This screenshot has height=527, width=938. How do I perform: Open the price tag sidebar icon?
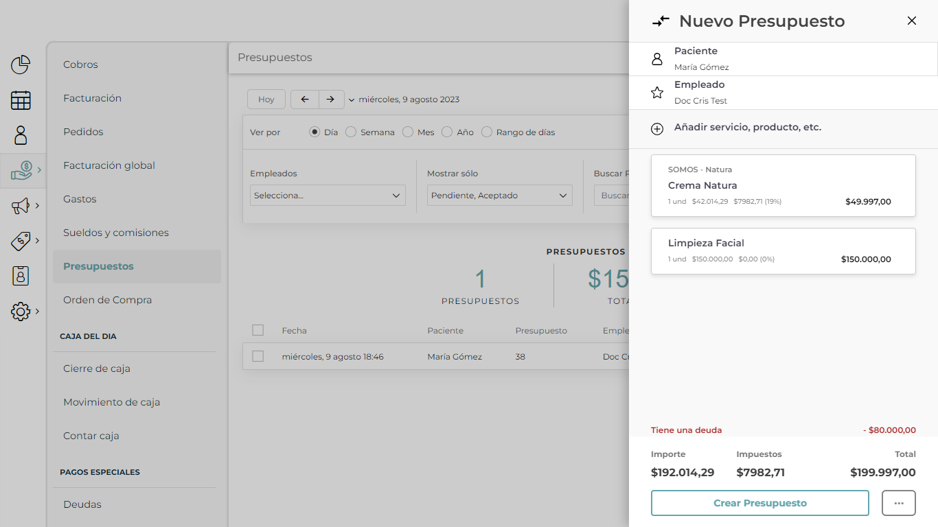point(21,241)
